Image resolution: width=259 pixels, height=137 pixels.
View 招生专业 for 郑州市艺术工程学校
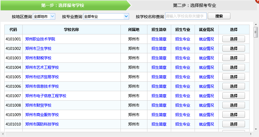click(x=183, y=67)
